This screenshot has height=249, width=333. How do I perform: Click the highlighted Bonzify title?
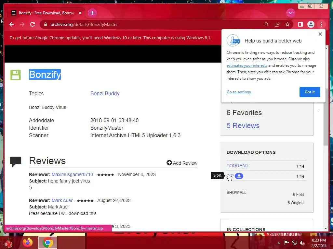coord(45,74)
